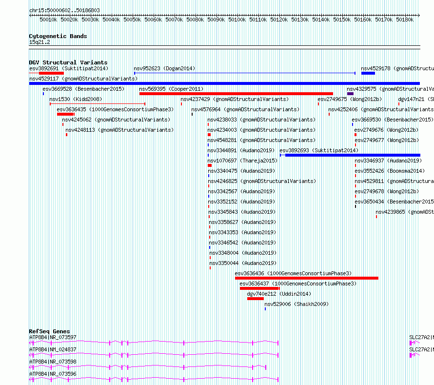
Task: Click the esv3636437 red variant bar
Action: tap(260, 288)
